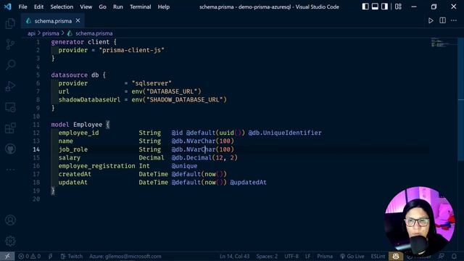The width and height of the screenshot is (464, 261).
Task: Open the Source Control view
Action: pyautogui.click(x=10, y=44)
